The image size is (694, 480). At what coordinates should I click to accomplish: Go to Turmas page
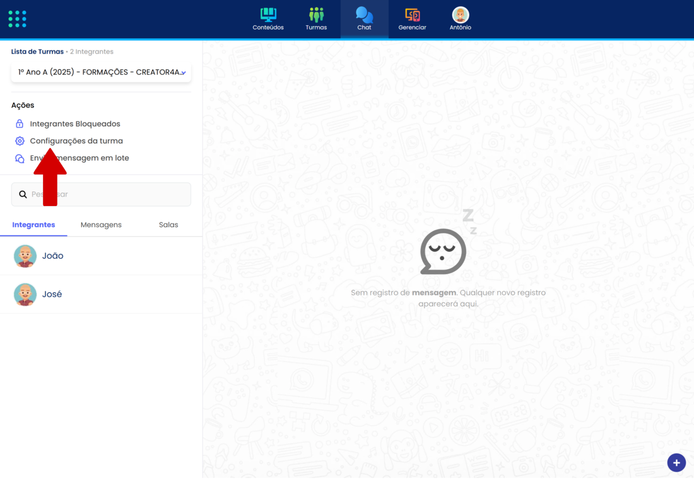[x=316, y=19]
